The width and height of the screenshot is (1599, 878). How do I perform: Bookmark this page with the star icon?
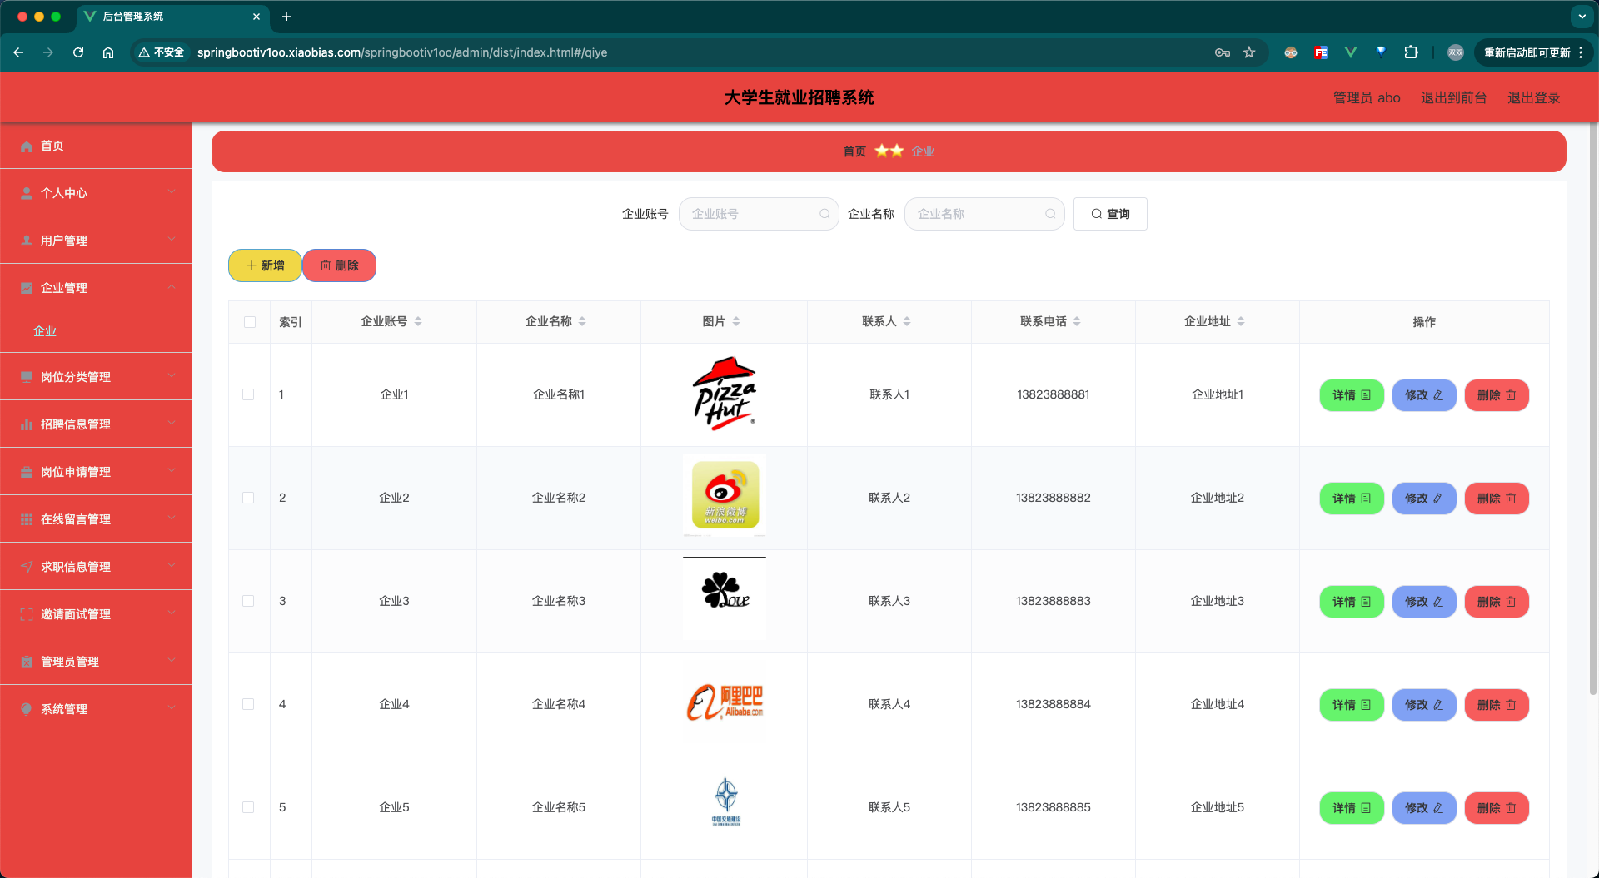[1249, 52]
